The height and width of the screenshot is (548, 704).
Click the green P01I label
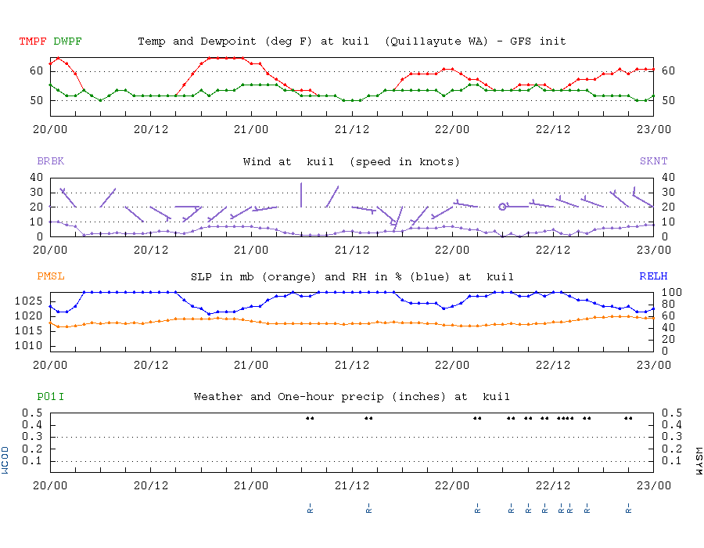[50, 397]
